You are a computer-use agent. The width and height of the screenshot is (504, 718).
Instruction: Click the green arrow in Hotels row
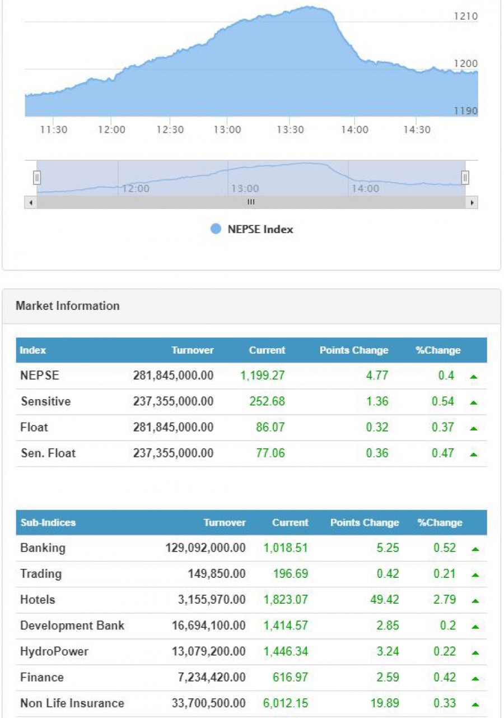tap(475, 601)
